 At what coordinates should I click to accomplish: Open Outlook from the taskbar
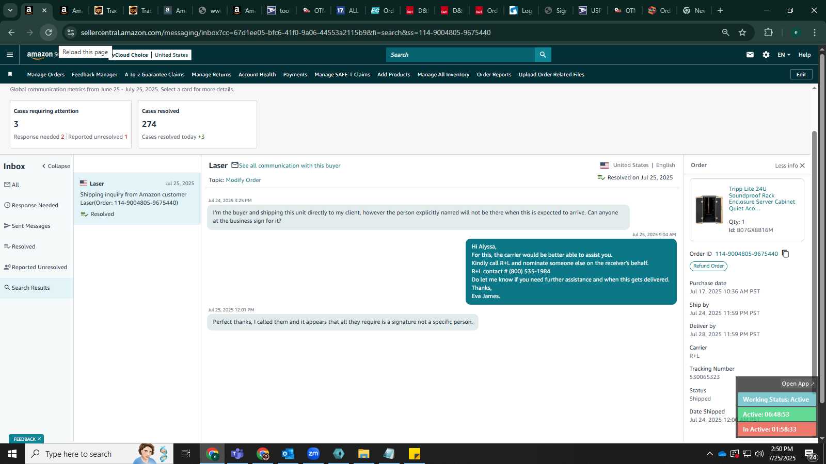[288, 454]
